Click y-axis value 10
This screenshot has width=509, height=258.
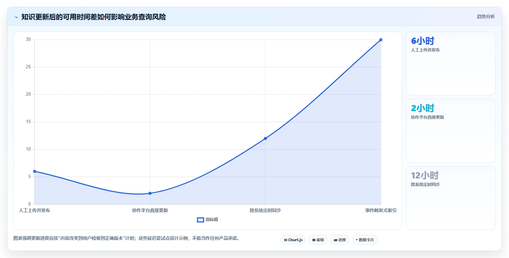coord(29,149)
